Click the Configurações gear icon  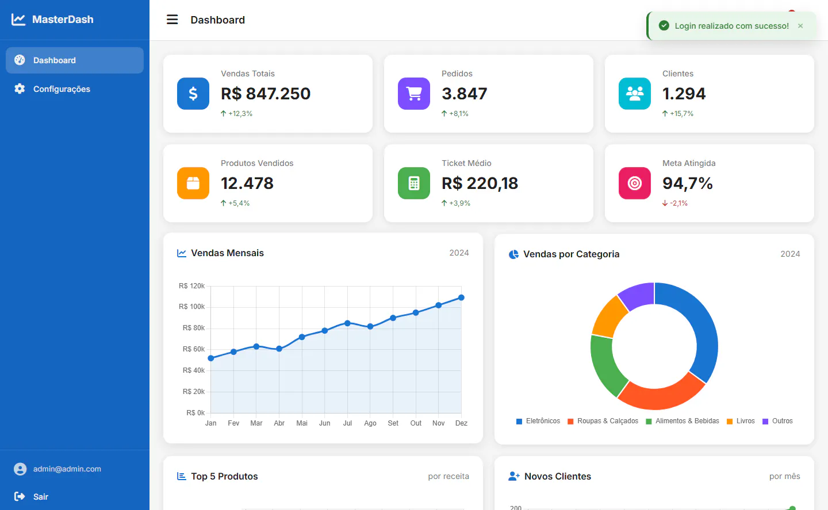pos(20,88)
